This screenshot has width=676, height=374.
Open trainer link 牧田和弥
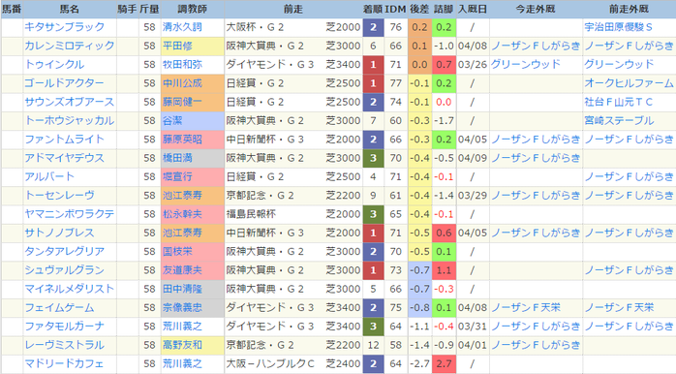pos(182,65)
